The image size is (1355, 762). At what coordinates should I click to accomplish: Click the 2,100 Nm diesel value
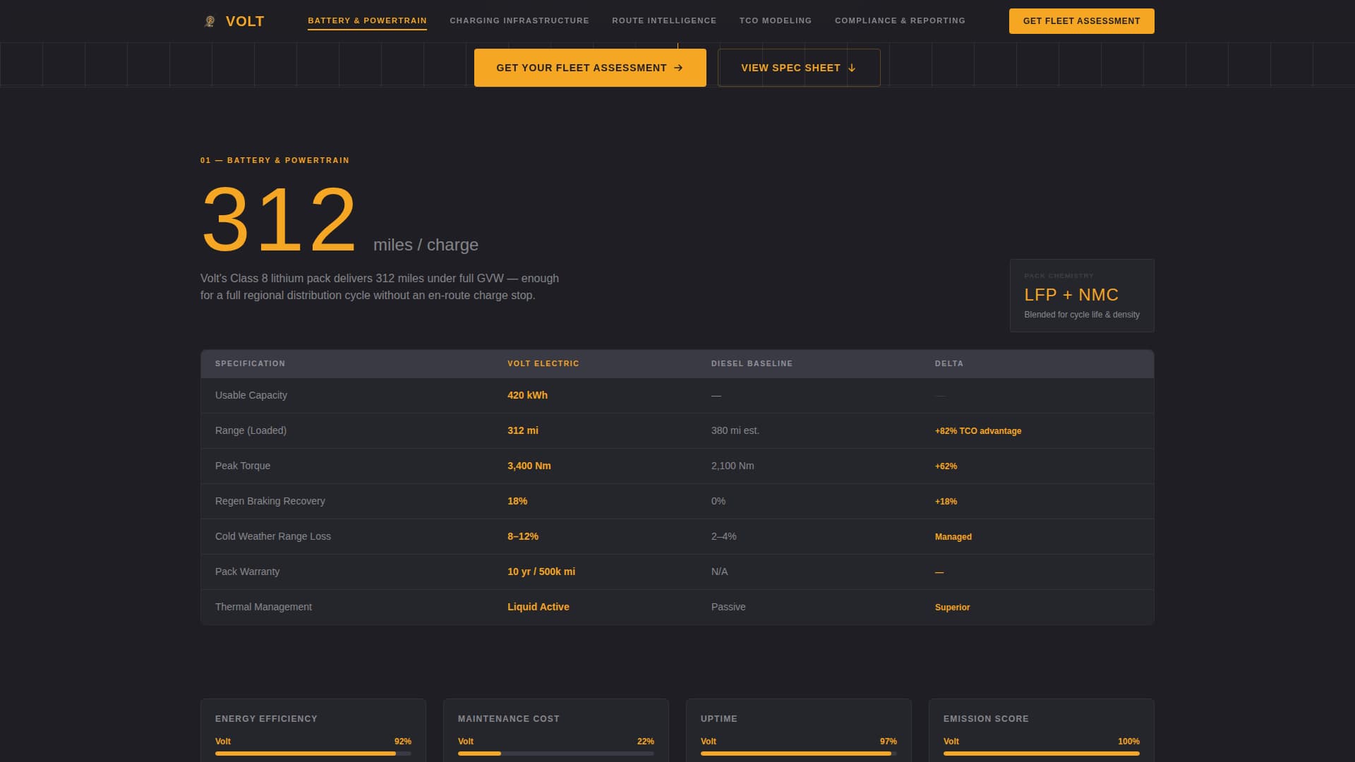733,466
